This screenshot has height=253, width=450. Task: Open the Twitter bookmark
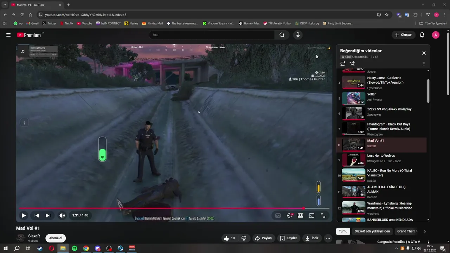49,24
